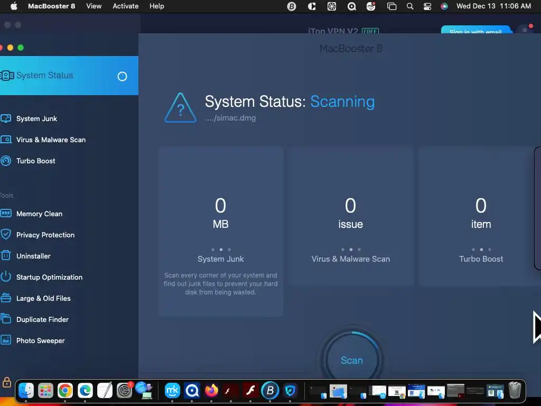Open Launchpad from the Dock
This screenshot has width=541, height=406.
coord(45,391)
